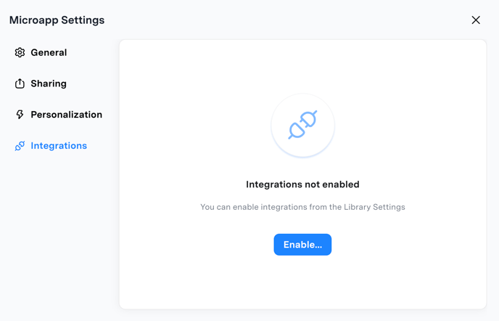
Task: Click the circular badge around the plug icon
Action: click(302, 125)
